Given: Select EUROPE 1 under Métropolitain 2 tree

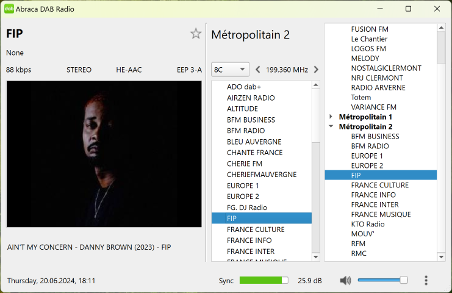Looking at the screenshot, I should click(367, 156).
